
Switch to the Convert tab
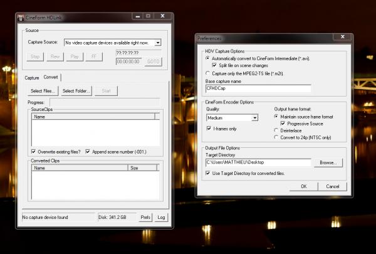[x=51, y=77]
